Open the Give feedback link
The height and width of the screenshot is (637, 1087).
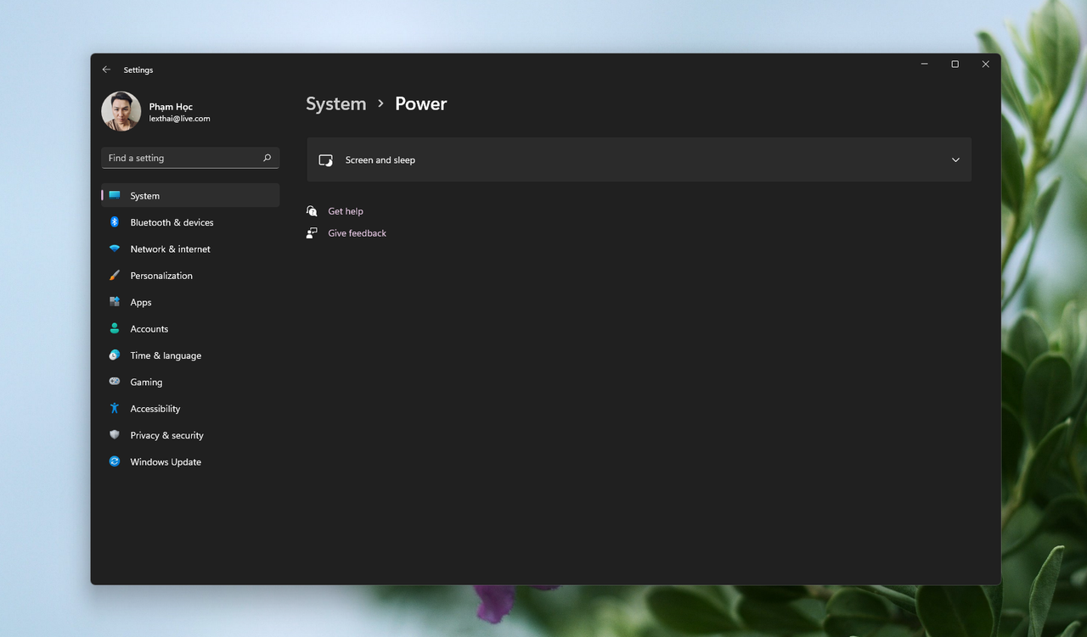[357, 233]
